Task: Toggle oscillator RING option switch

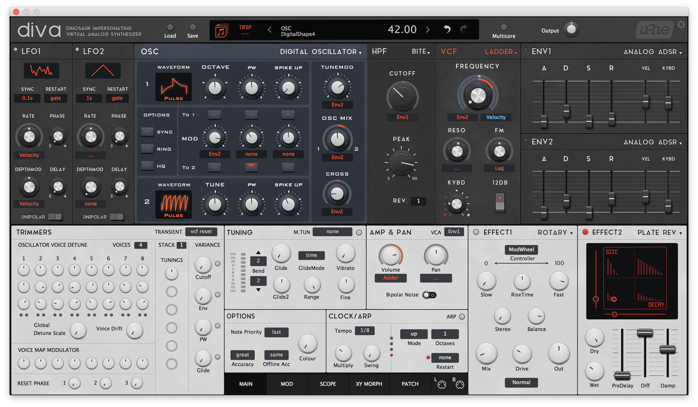Action: click(147, 149)
